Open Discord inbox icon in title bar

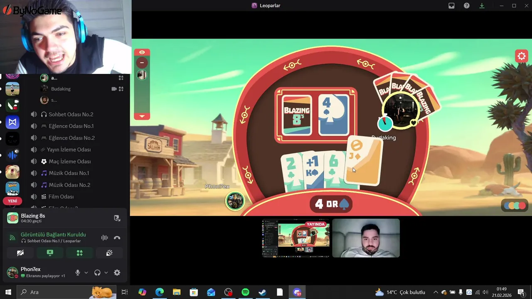452,5
